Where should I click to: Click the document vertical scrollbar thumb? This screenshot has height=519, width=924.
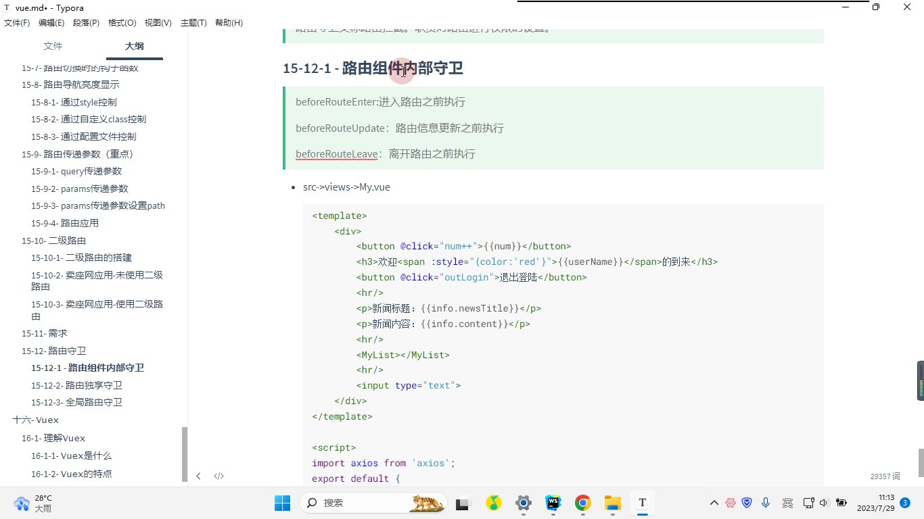(x=920, y=462)
